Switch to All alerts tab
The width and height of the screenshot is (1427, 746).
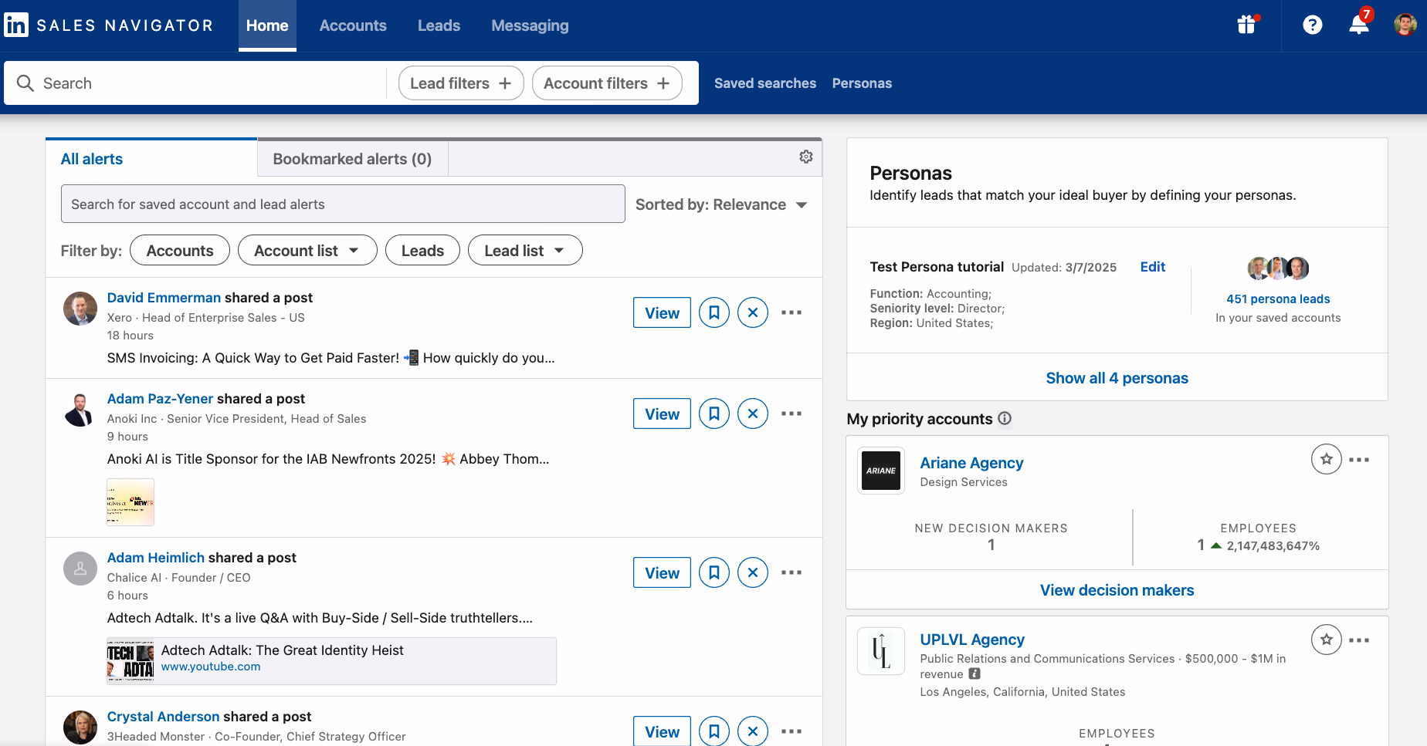pos(151,158)
